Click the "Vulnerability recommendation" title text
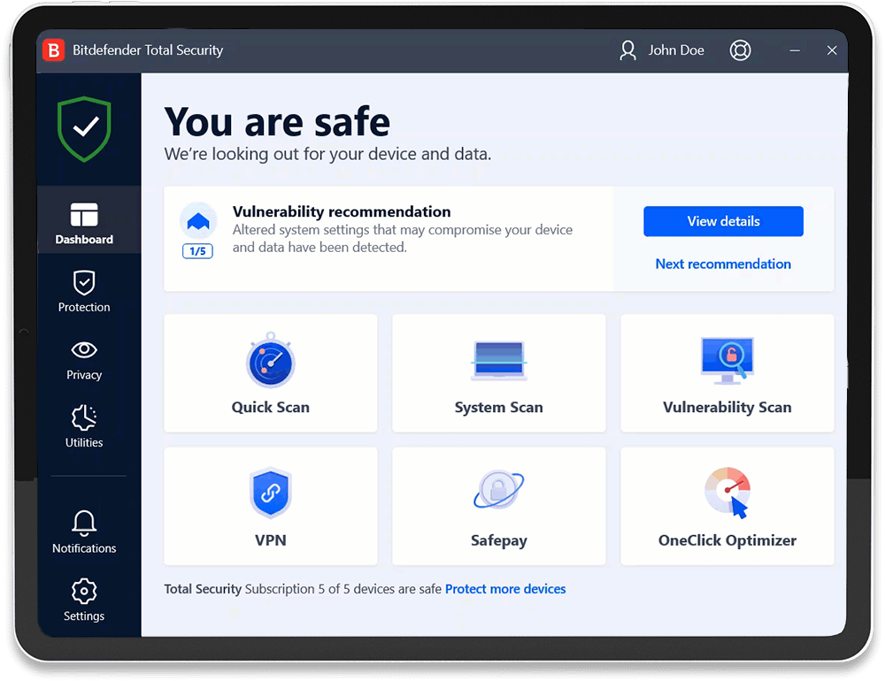Screen dimensions: 885x681 (342, 211)
